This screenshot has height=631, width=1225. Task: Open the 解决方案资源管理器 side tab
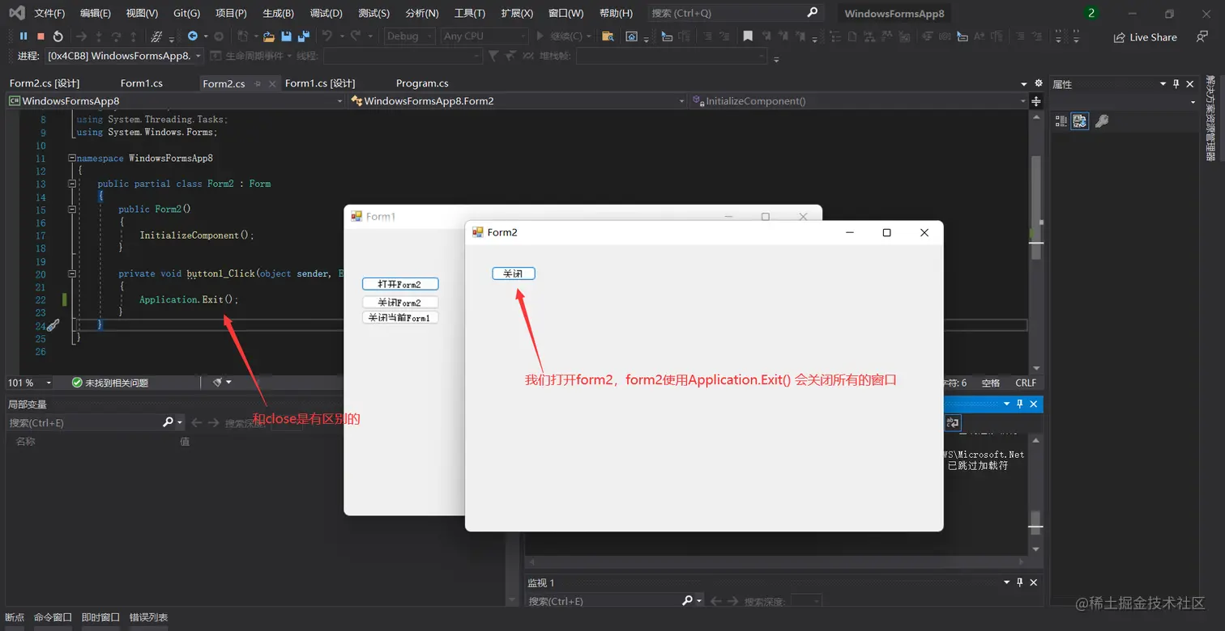click(x=1210, y=119)
